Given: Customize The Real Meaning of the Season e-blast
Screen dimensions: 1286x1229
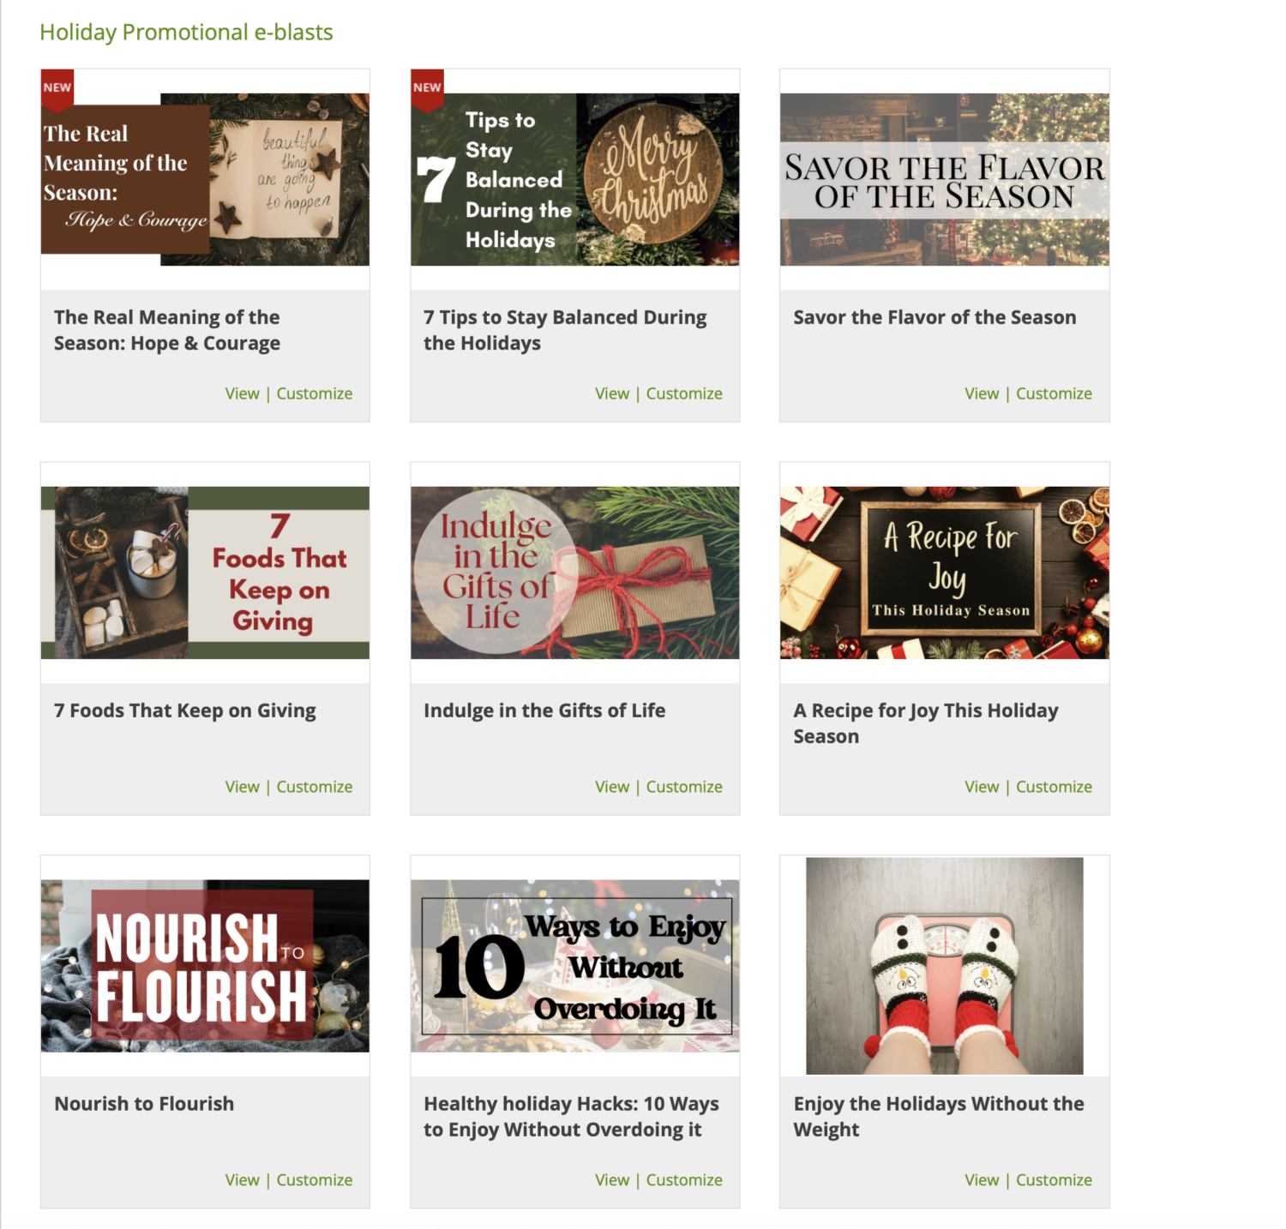Looking at the screenshot, I should click(314, 393).
